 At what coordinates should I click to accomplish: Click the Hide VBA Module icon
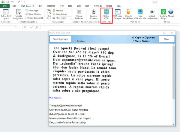(x=140, y=12)
